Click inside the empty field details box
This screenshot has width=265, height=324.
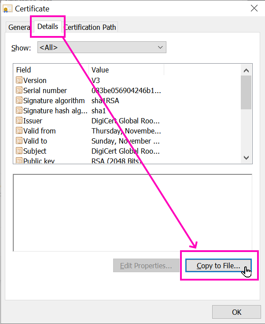132,213
